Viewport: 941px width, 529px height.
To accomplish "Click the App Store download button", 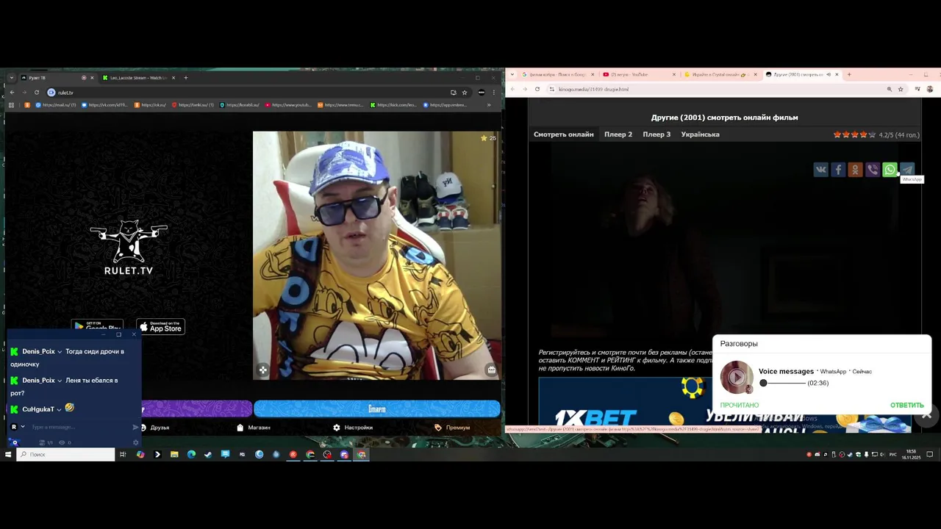I will pos(160,326).
